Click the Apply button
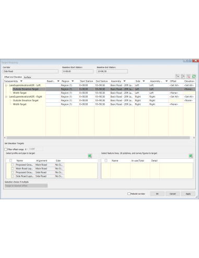Image resolution: width=199 pixels, height=258 pixels. tap(188, 193)
